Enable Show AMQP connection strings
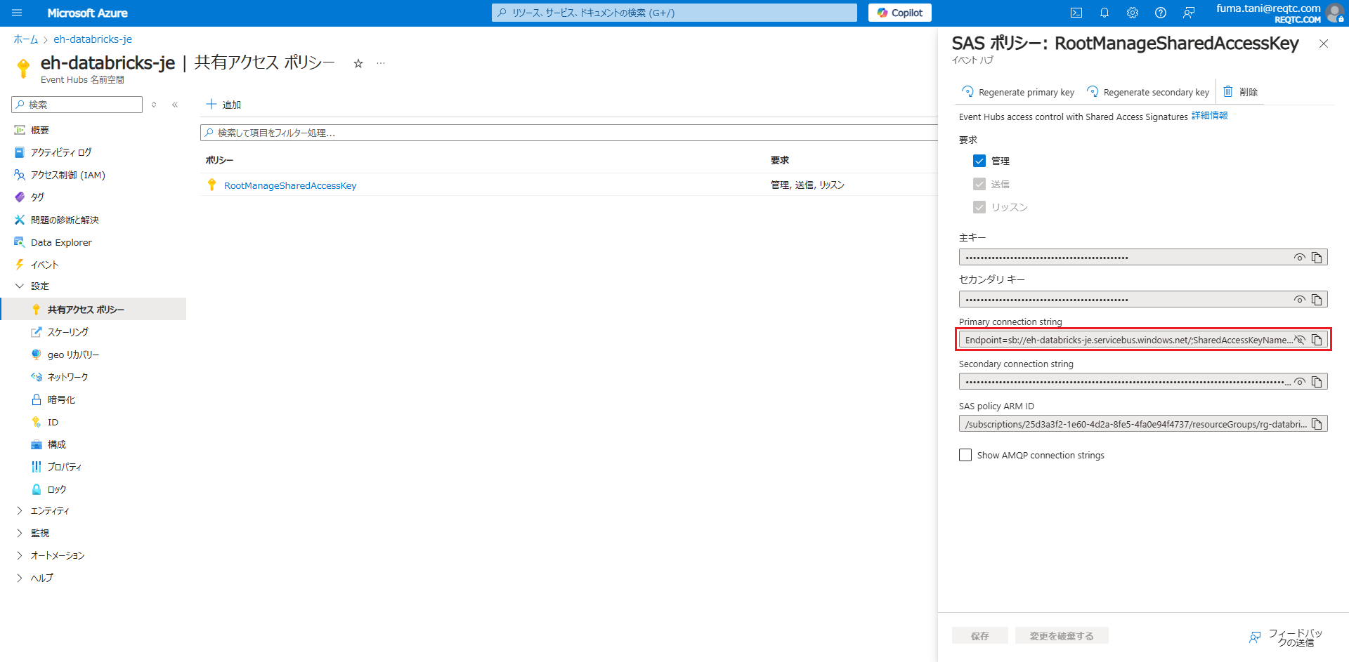The width and height of the screenshot is (1349, 662). (965, 455)
